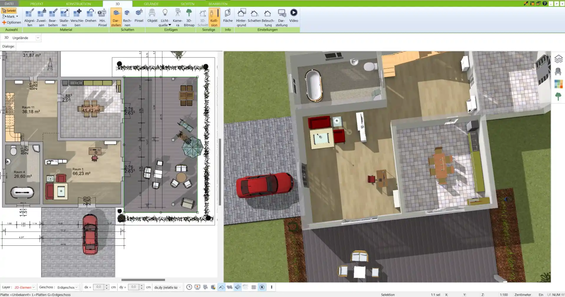Toggle the double-wave terrain button
565x297 pixels.
click(x=229, y=287)
